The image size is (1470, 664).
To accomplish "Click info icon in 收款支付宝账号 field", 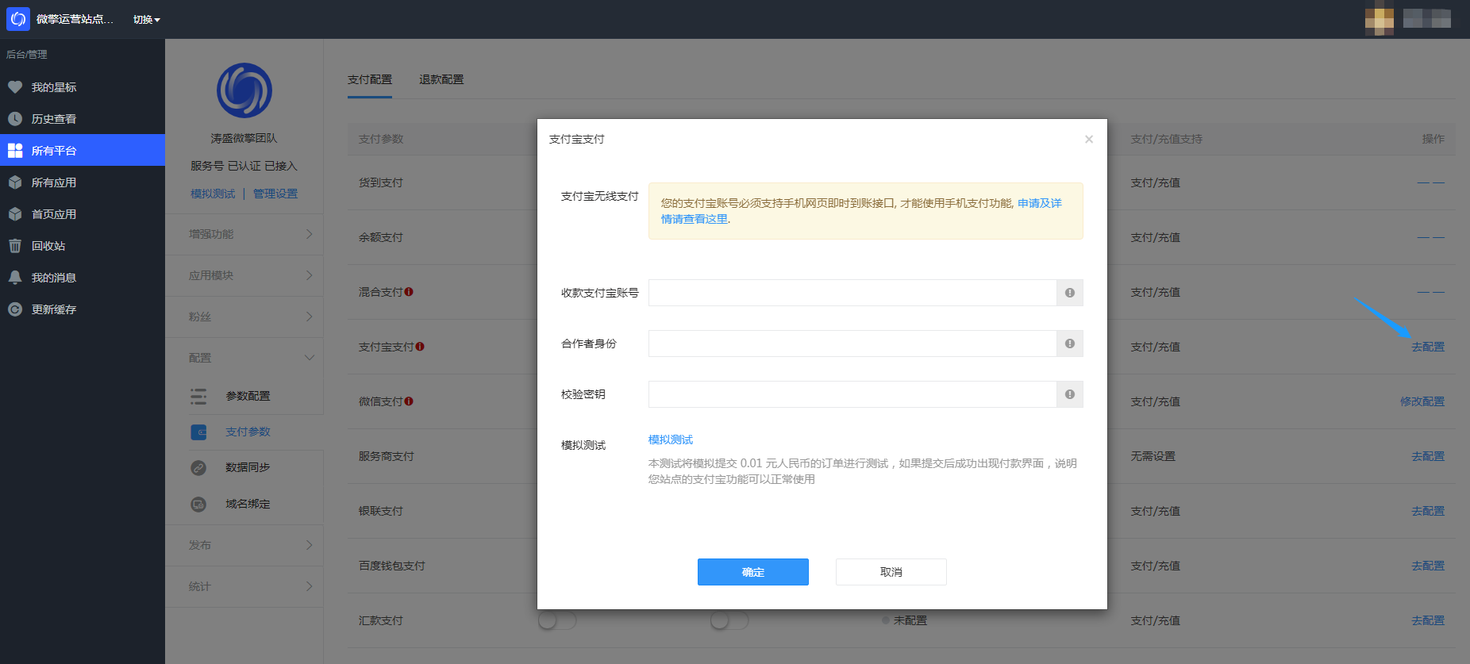I will tap(1070, 293).
